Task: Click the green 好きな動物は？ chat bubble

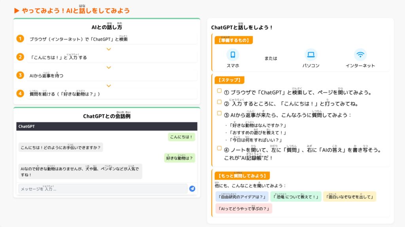Action: 180,158
